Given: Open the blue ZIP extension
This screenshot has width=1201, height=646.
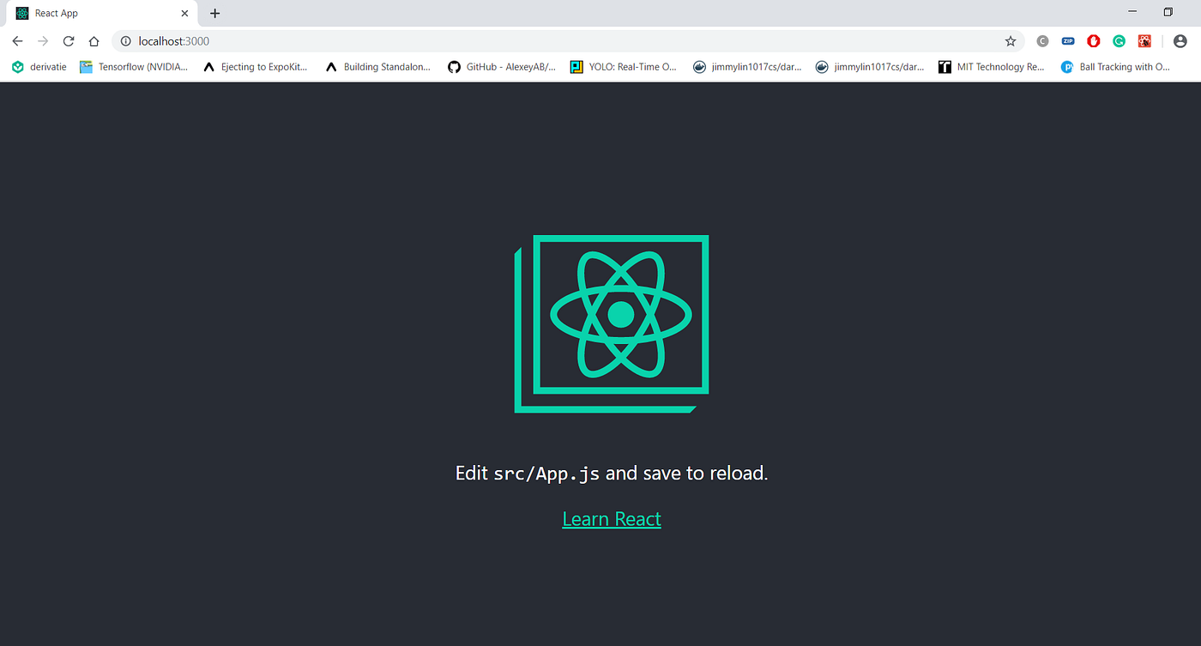Looking at the screenshot, I should pos(1068,41).
